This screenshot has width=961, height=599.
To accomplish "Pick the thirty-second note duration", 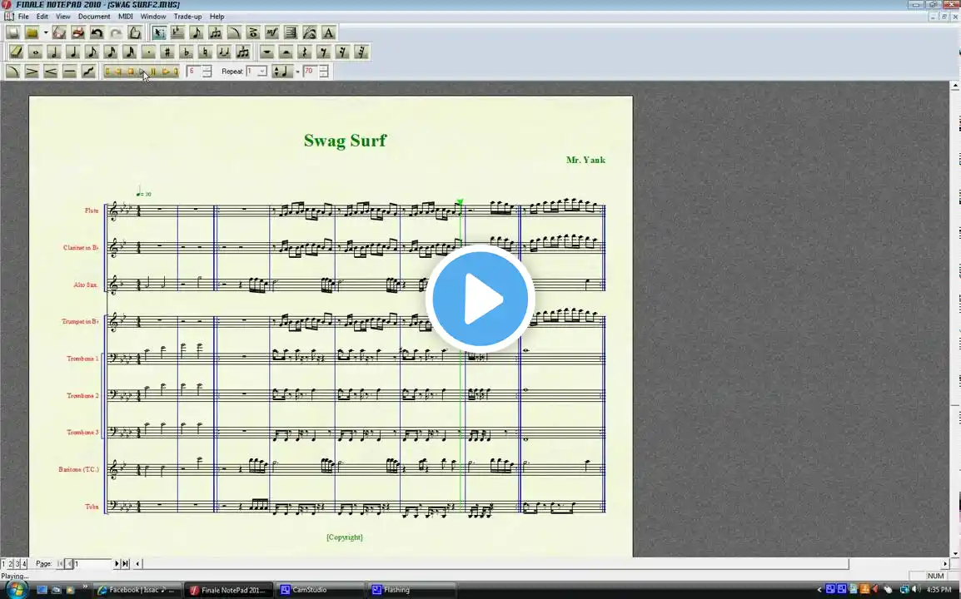I will coord(130,52).
